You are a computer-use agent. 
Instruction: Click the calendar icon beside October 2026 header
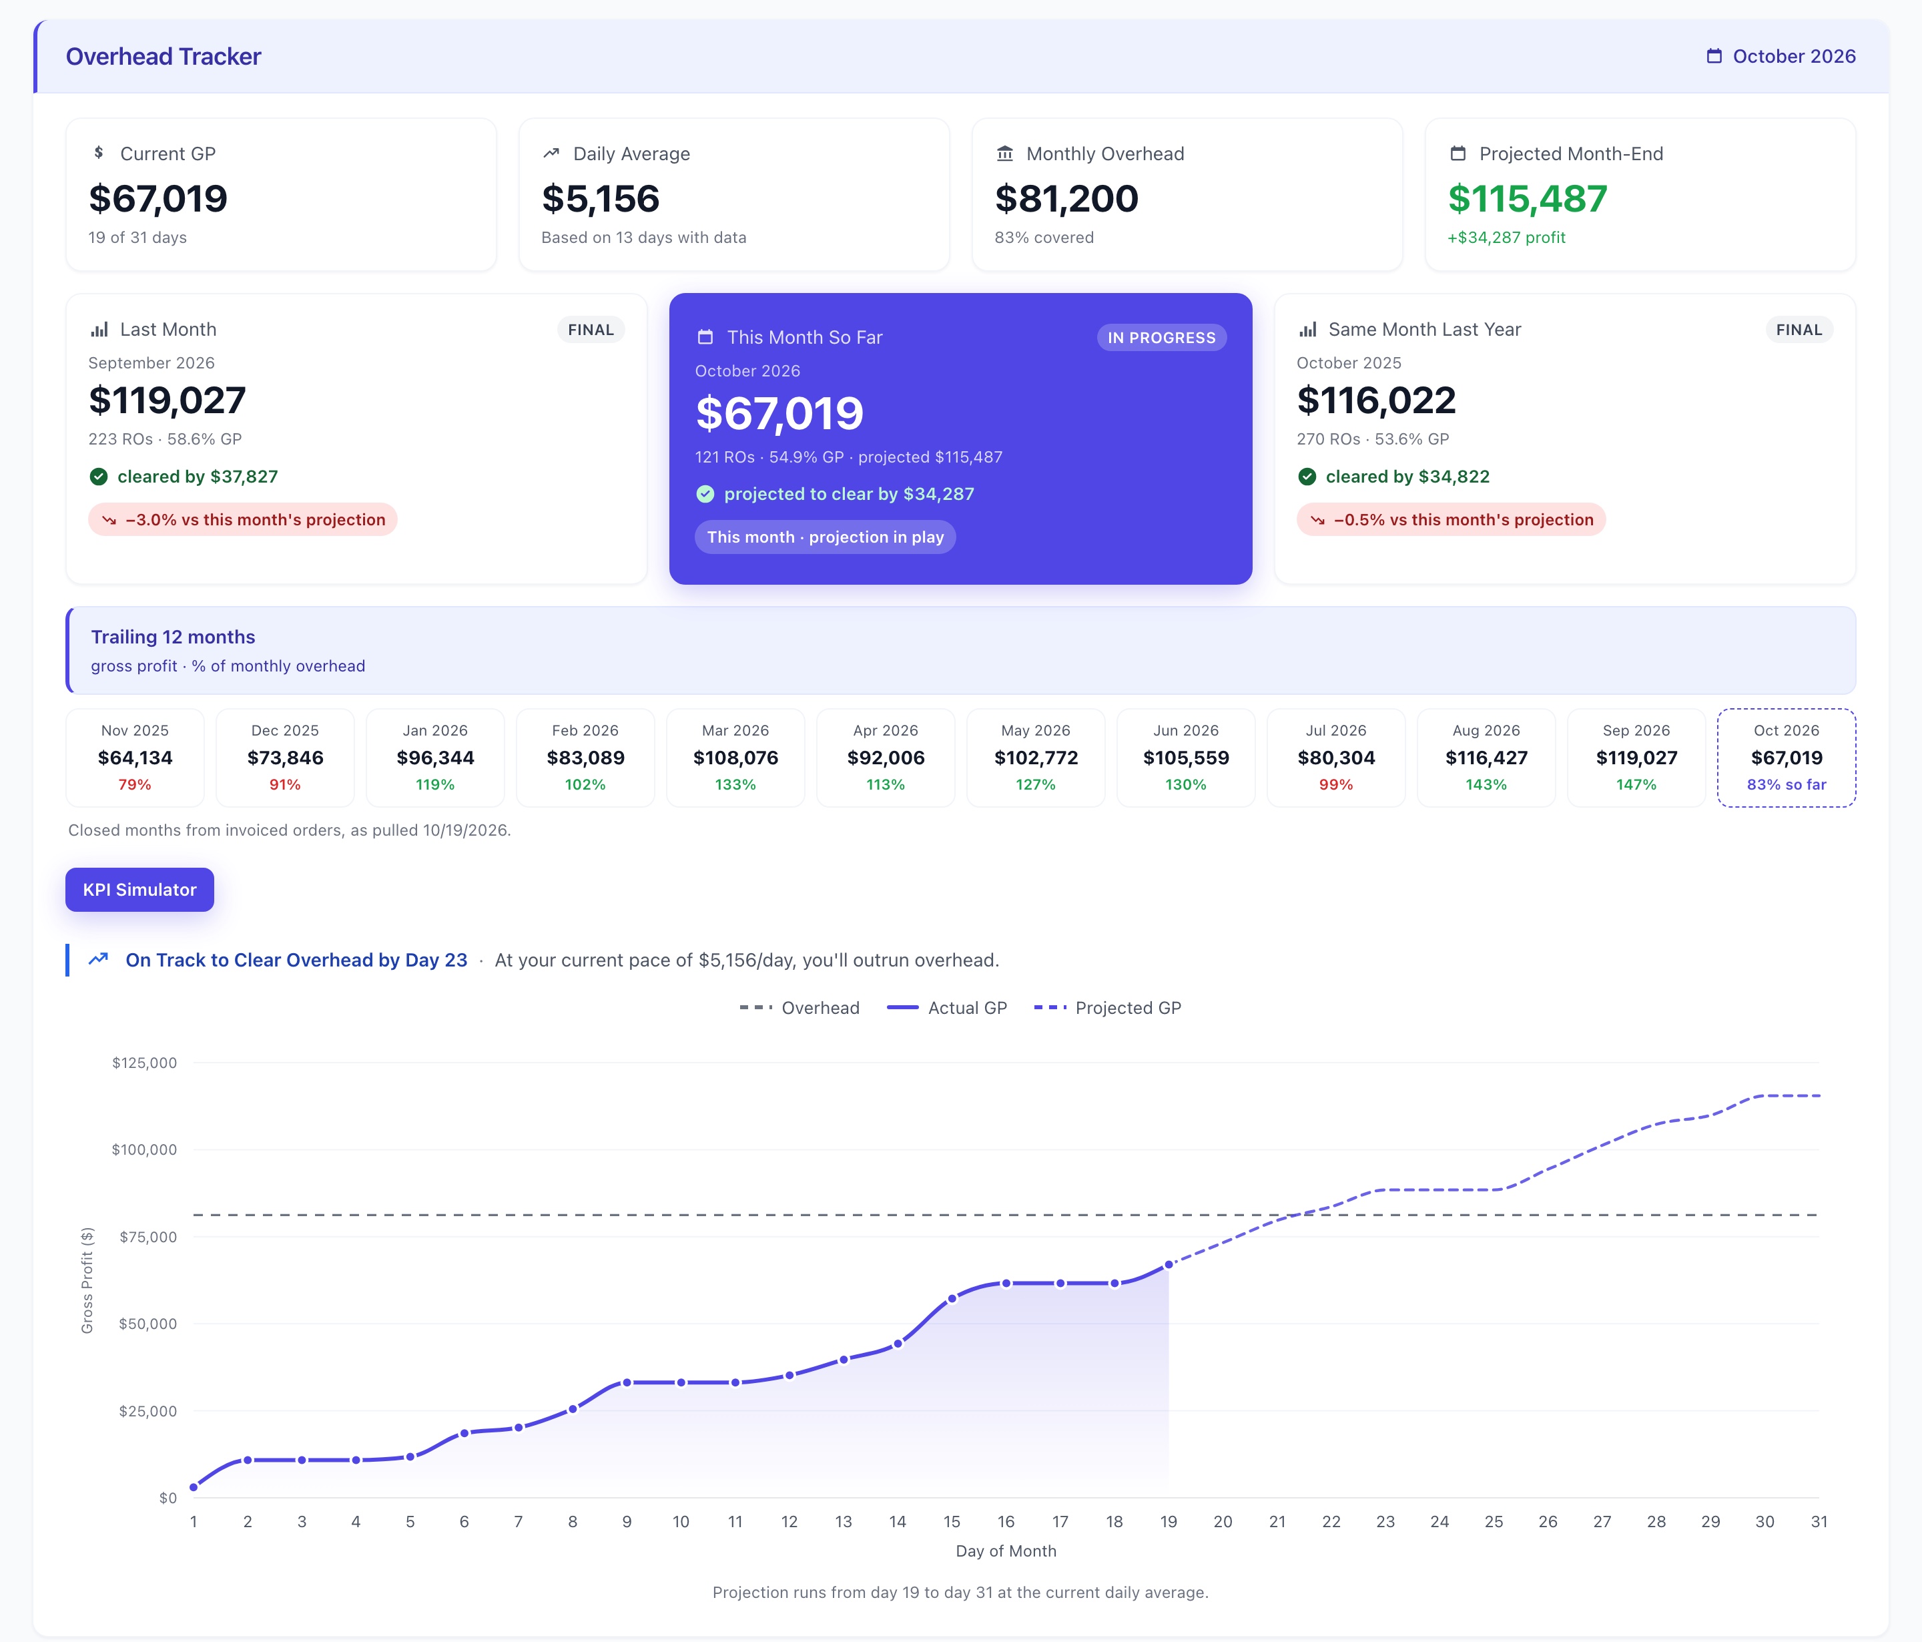[x=1714, y=57]
